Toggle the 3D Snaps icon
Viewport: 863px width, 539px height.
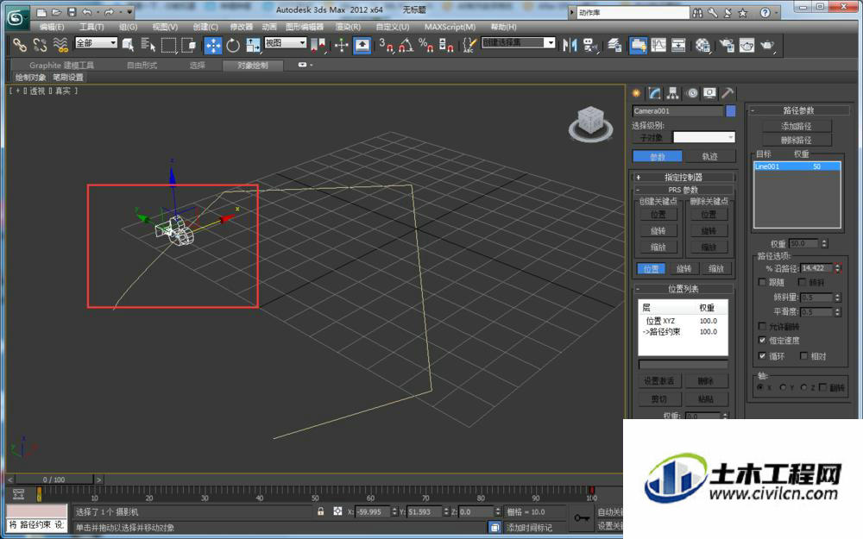(x=387, y=45)
